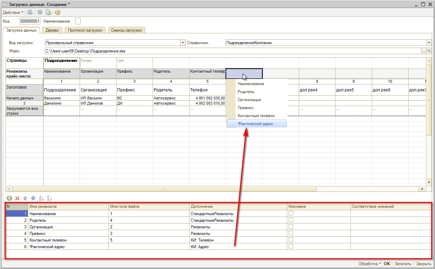Open the Обработка dropdown at bottom
Viewport: 435px width, 269px height.
point(370,264)
